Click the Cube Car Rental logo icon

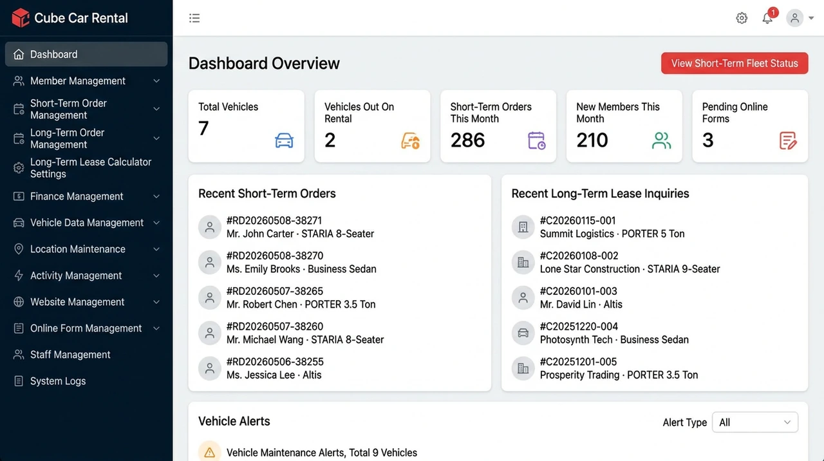click(21, 18)
